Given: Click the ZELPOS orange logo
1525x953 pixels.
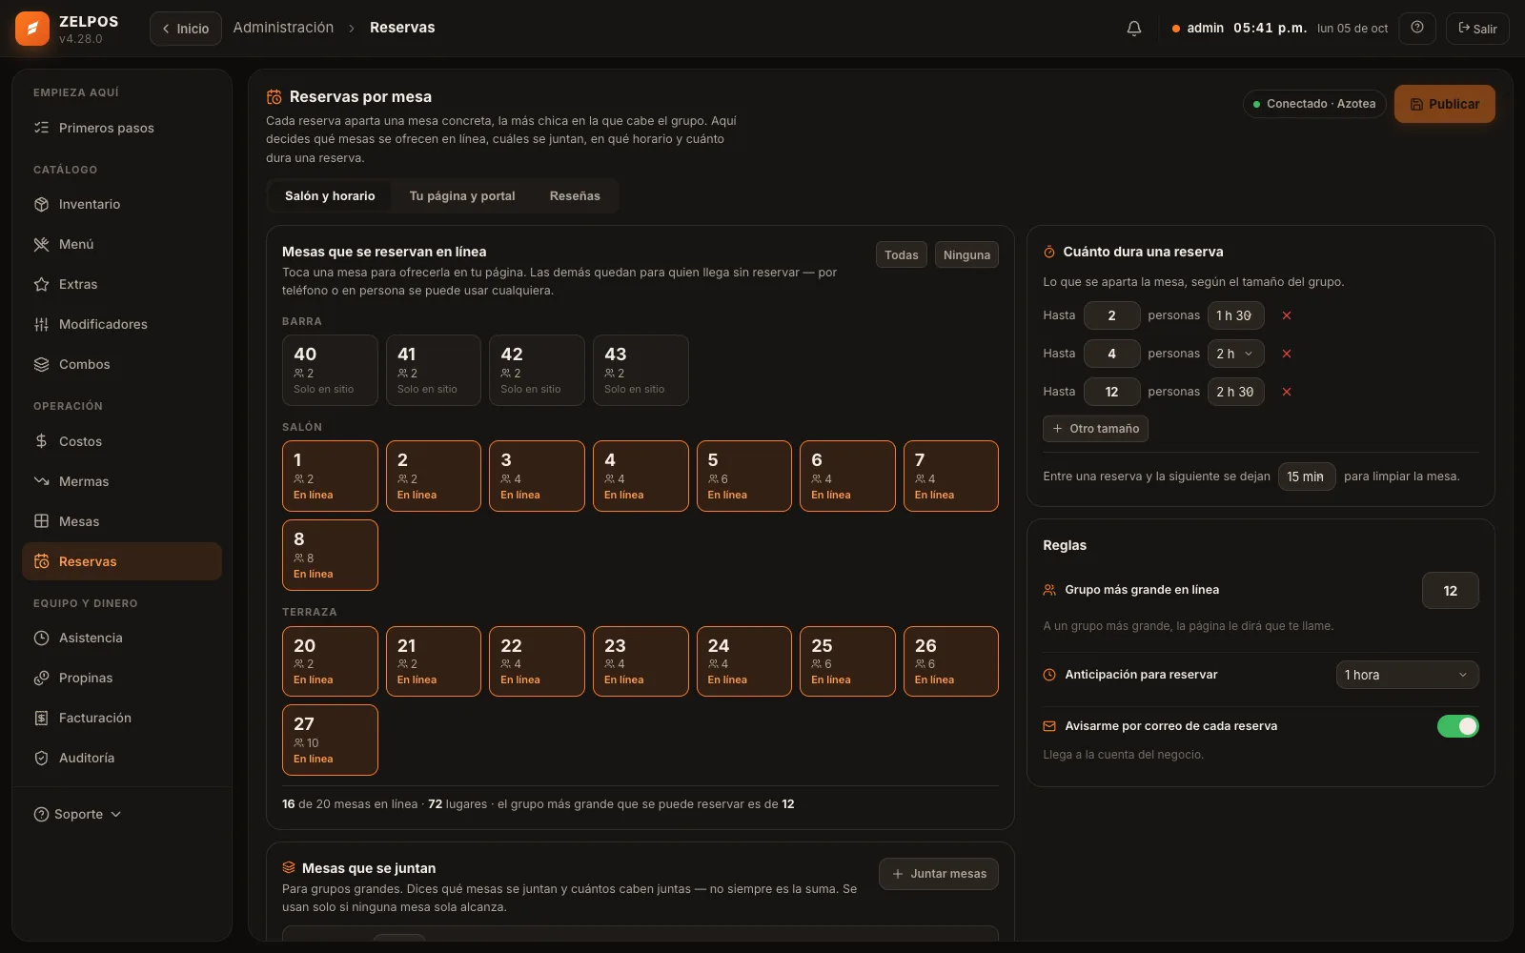Looking at the screenshot, I should click(x=32, y=29).
